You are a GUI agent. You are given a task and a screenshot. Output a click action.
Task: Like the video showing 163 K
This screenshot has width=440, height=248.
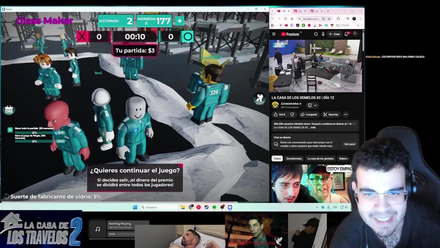click(279, 114)
